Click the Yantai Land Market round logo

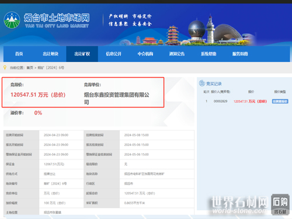pyautogui.click(x=12, y=20)
